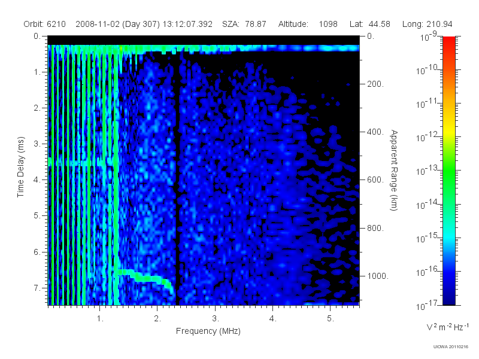Click the dark blue bottom of color bar
Screen dimensions: 479x359
(x=449, y=296)
